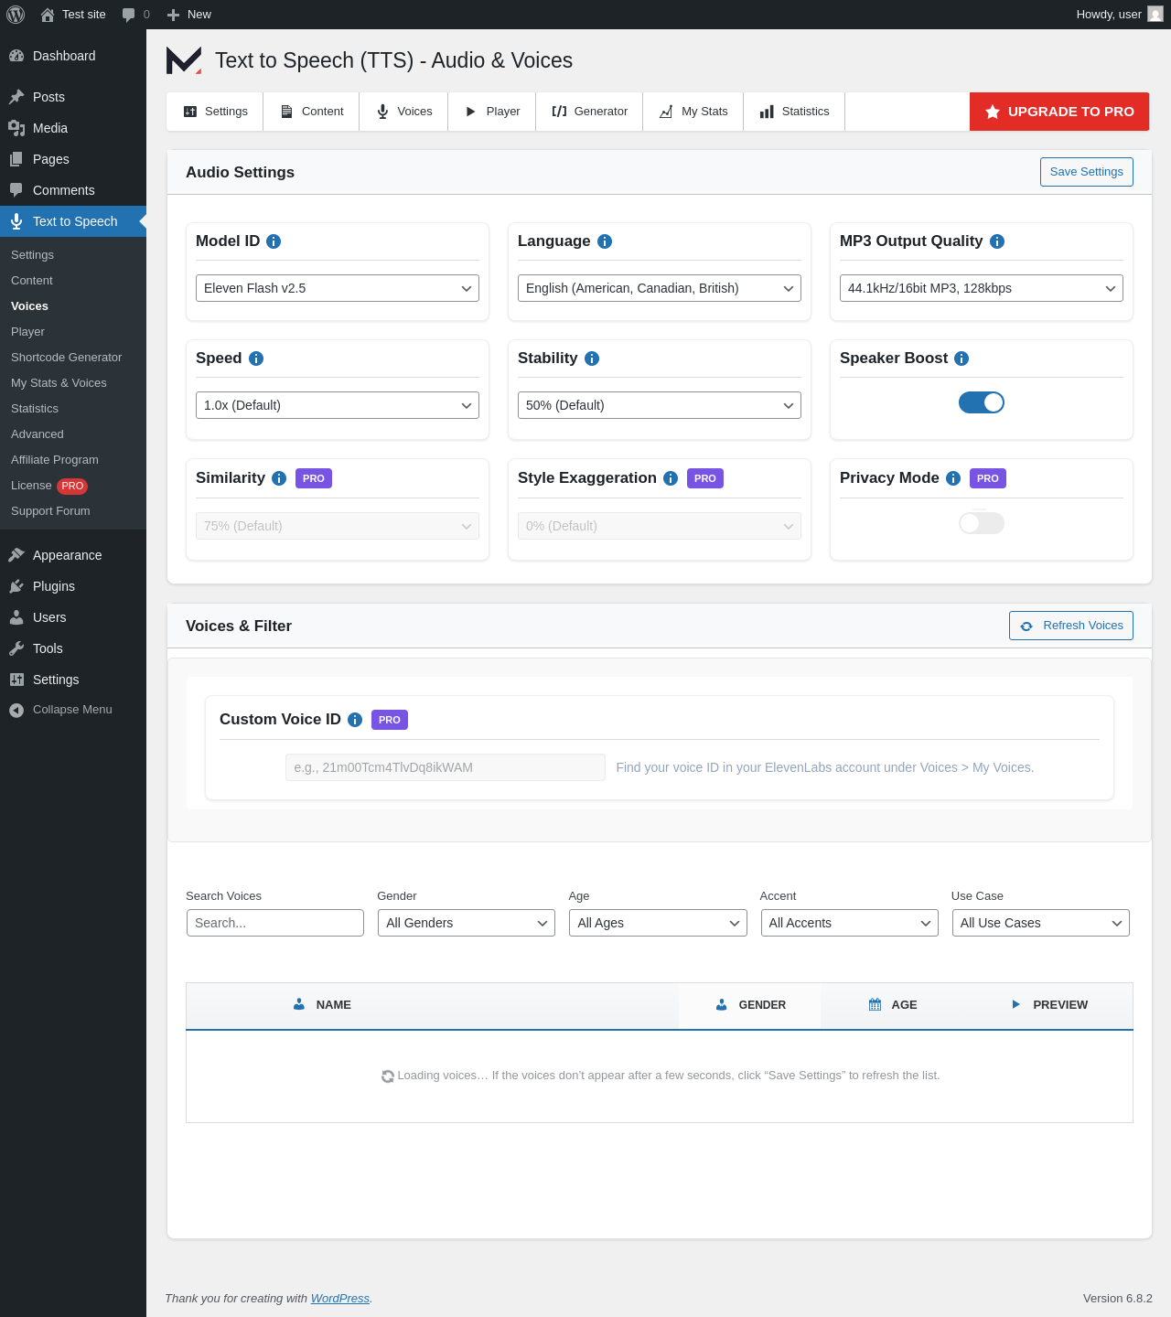1171x1317 pixels.
Task: Click the Users icon in sidebar
Action: pos(16,617)
